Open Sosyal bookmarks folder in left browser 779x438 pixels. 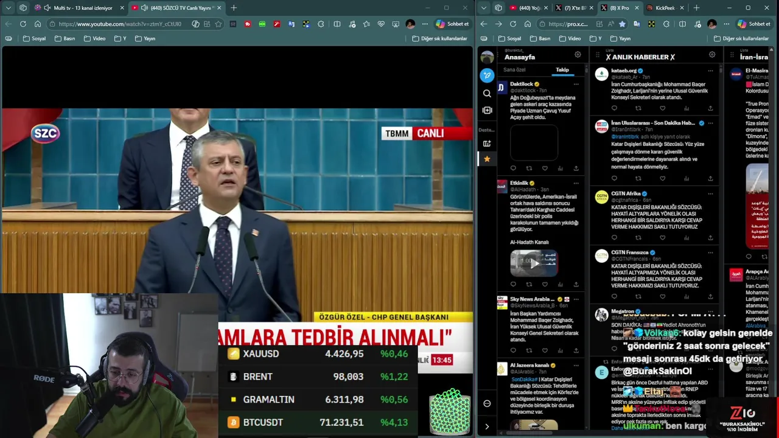[x=34, y=38]
